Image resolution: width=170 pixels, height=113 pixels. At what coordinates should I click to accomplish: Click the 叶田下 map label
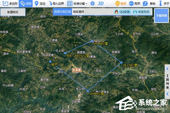click(x=23, y=89)
